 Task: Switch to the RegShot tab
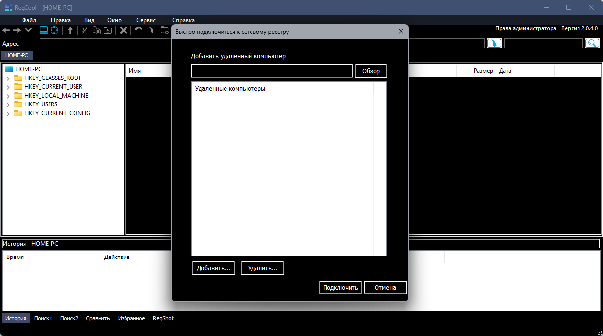[163, 318]
